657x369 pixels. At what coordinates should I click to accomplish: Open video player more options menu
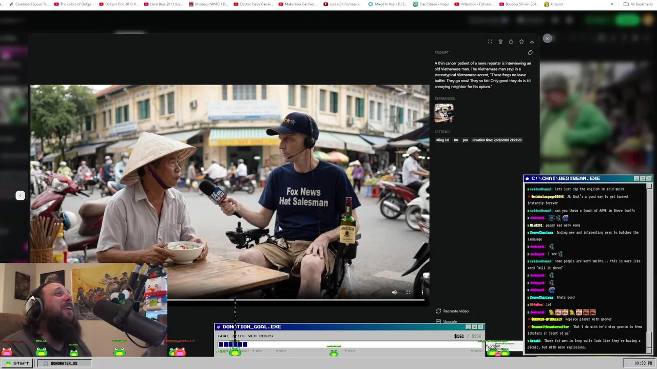click(x=422, y=293)
